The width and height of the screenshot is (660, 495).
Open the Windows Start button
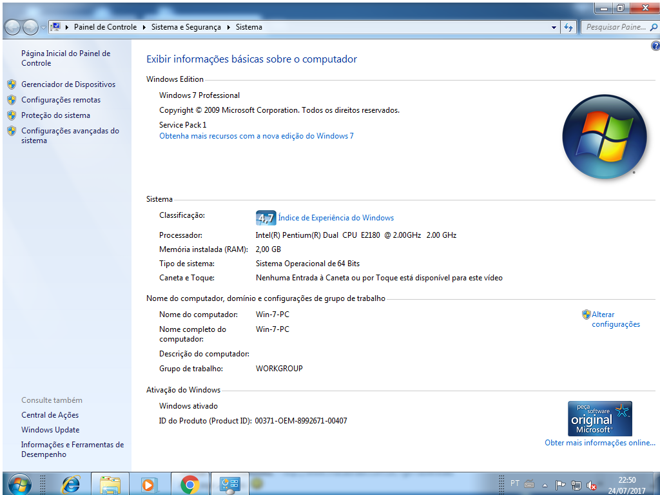pyautogui.click(x=20, y=483)
